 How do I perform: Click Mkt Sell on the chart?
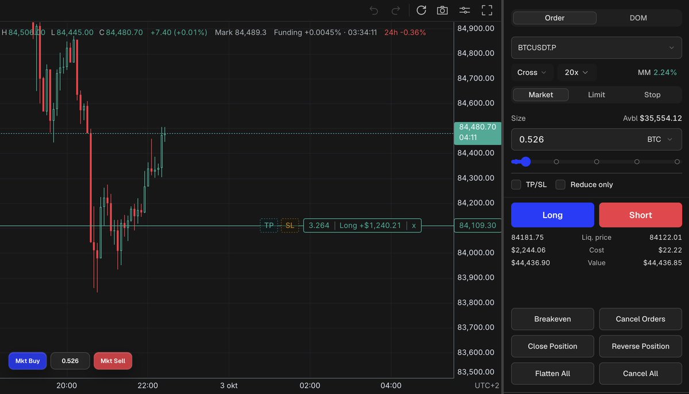113,361
